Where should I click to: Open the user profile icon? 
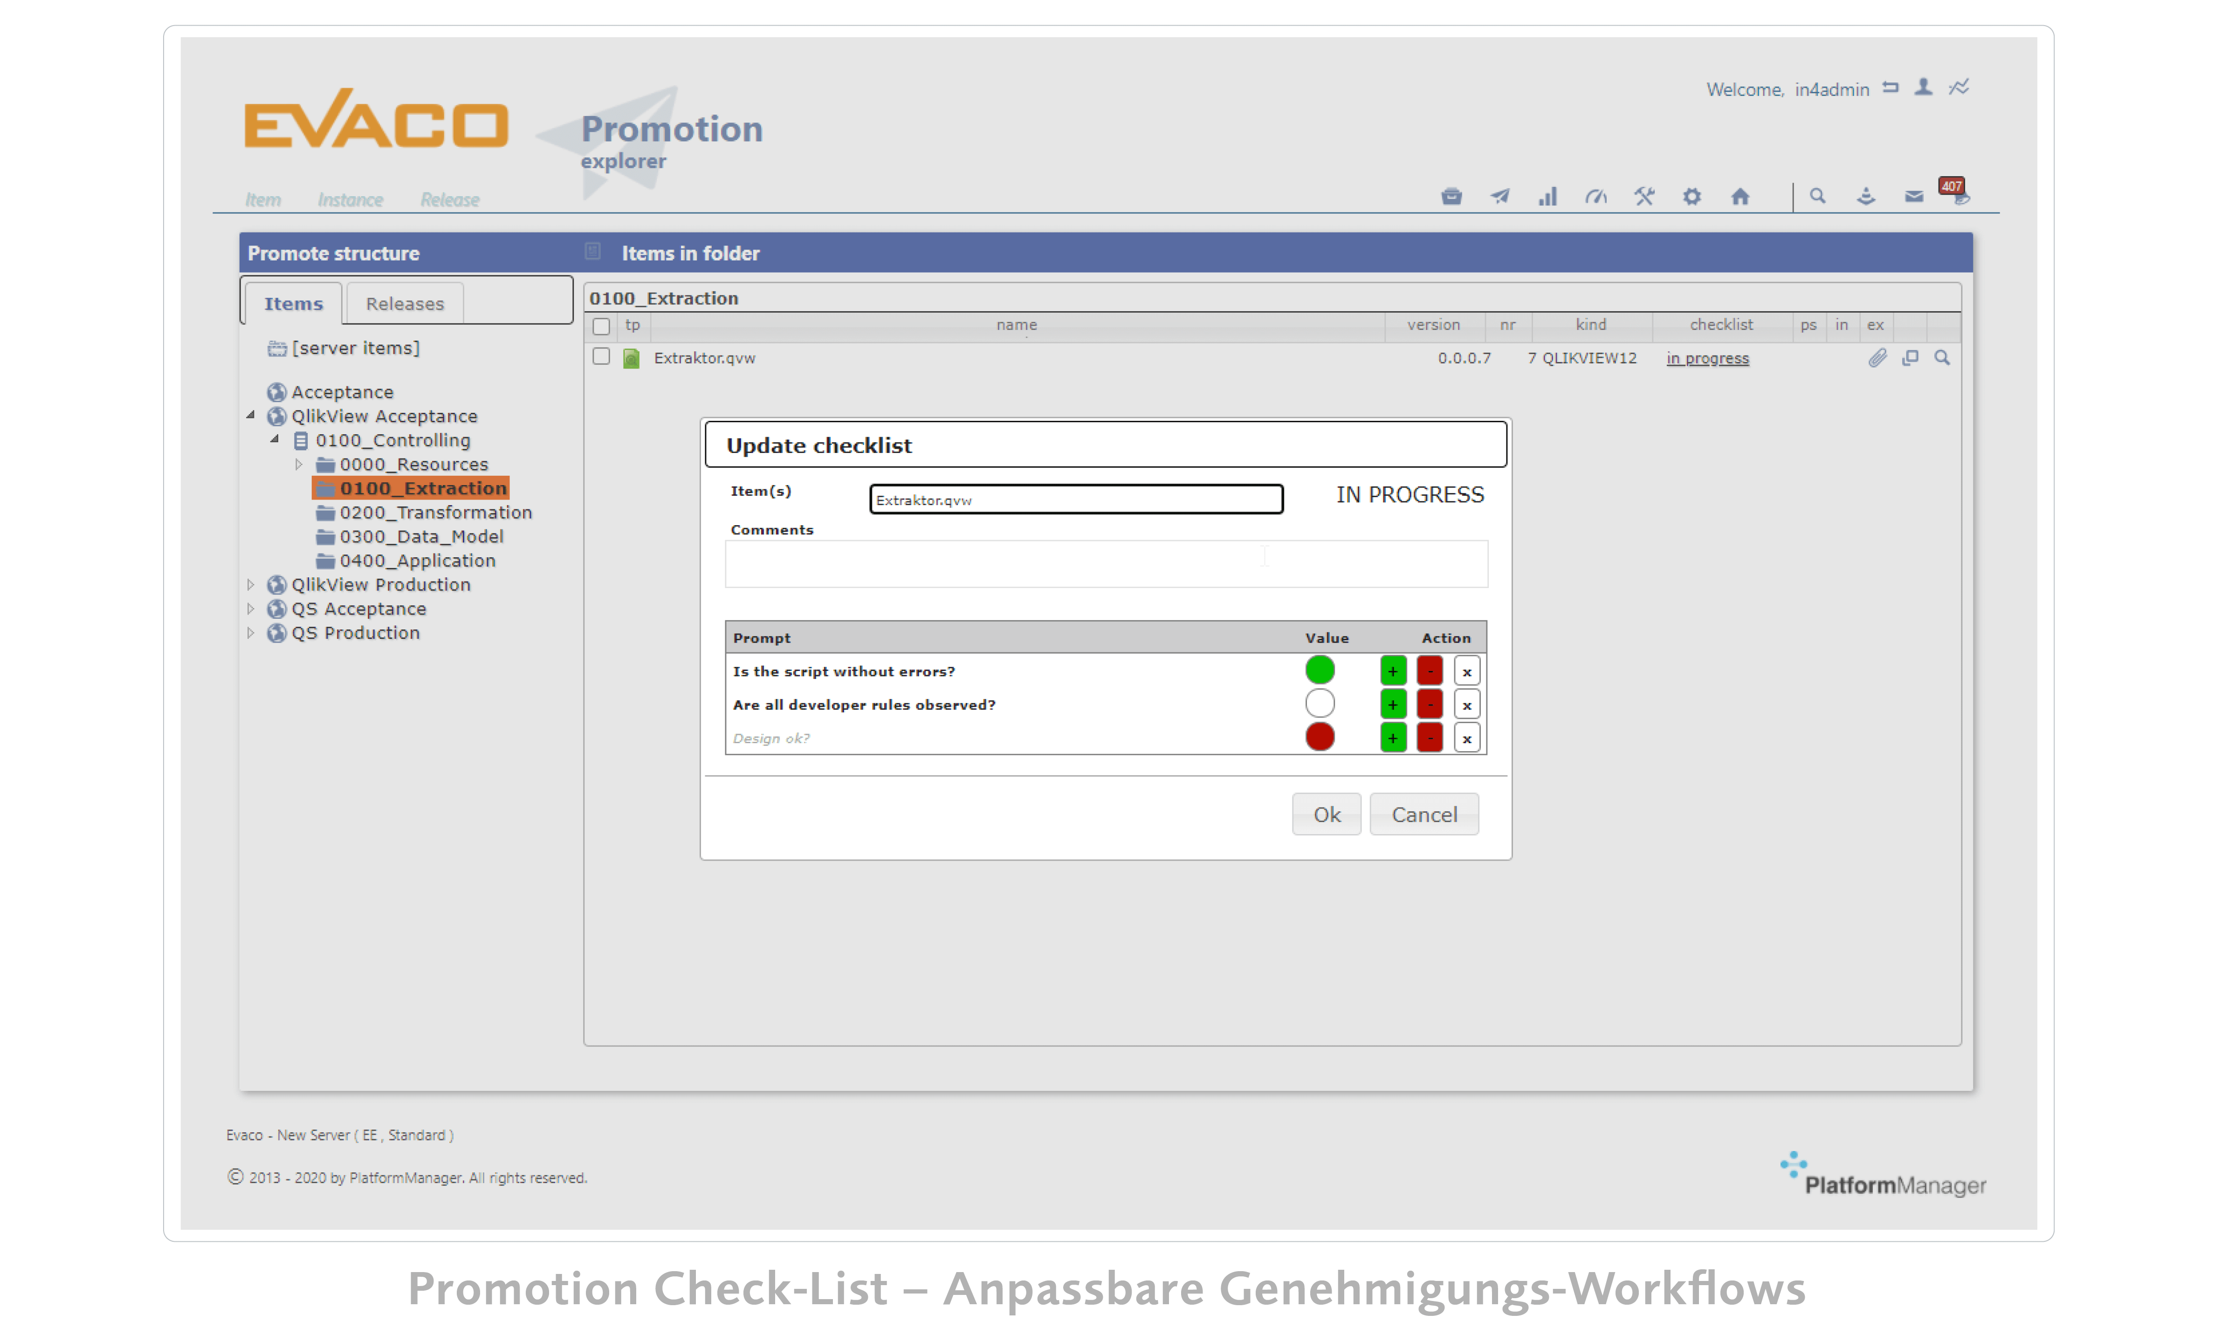click(1923, 87)
